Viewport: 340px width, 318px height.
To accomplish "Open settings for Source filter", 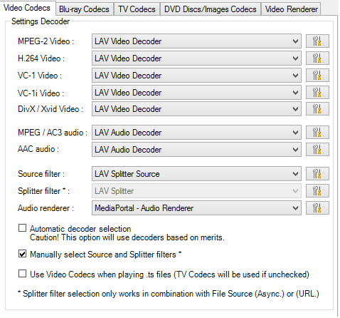I will point(317,174).
